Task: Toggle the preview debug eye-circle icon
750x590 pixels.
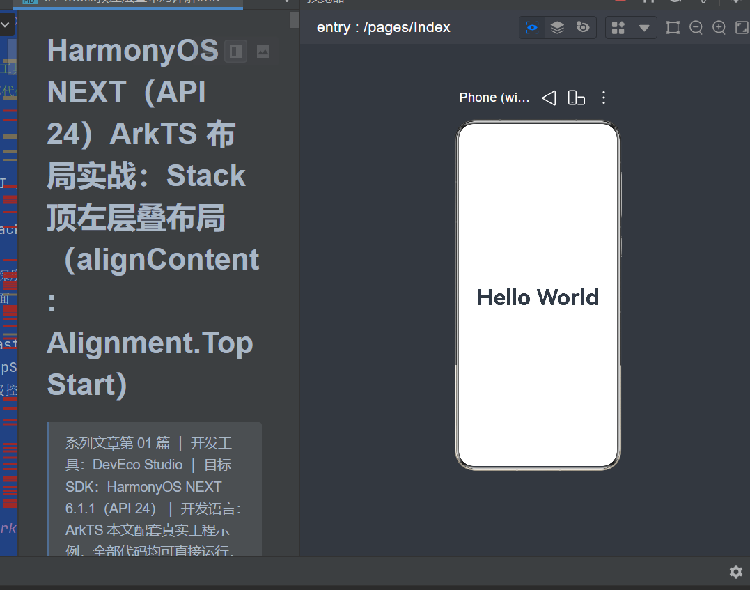Action: pos(583,27)
